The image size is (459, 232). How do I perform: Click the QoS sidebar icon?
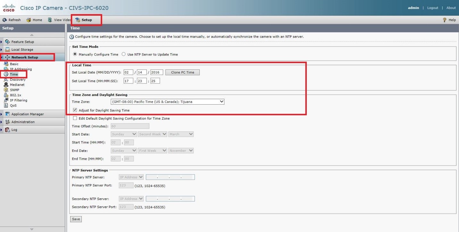coord(6,105)
